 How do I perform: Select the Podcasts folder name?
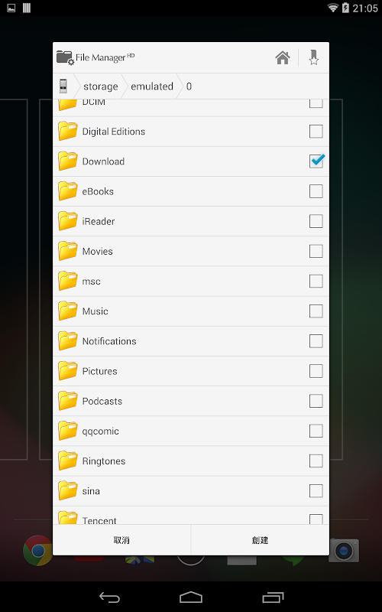click(x=102, y=401)
